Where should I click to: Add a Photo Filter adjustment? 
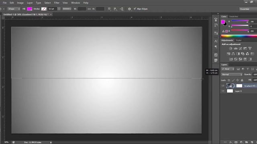243,54
